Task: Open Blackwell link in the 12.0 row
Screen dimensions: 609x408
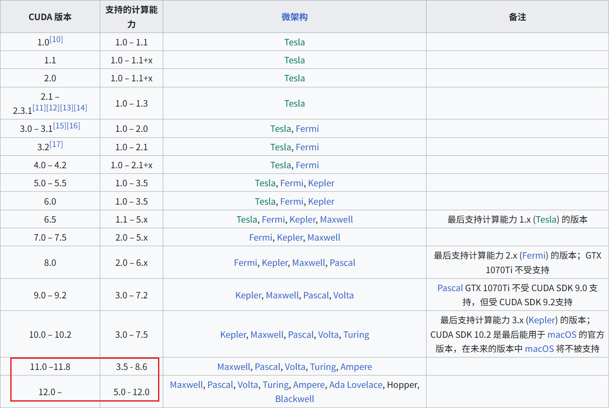Action: point(295,399)
